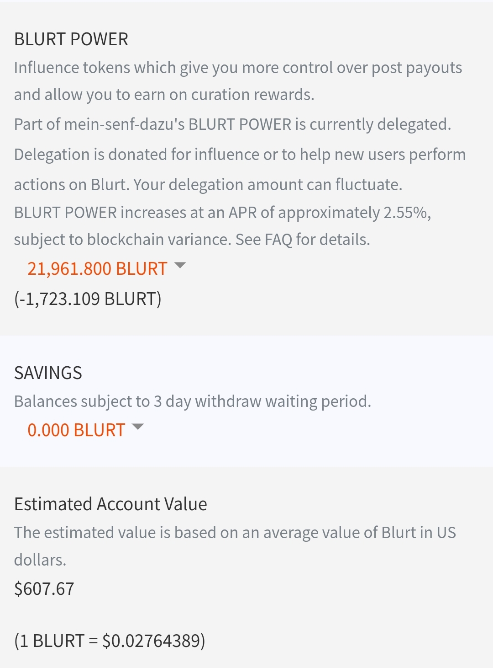Click the 0.000 BLURT savings amount
493x668 pixels.
76,430
